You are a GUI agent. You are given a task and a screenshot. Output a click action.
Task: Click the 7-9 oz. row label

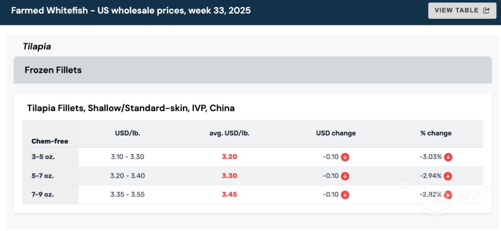(43, 195)
